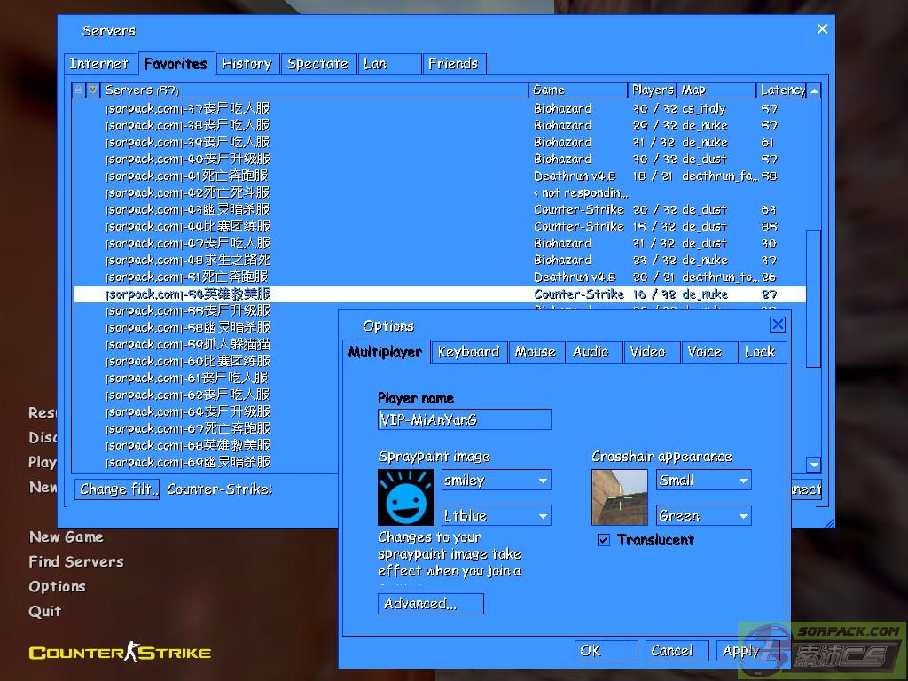Click Cancel in the Options dialog
Viewport: 908px width, 681px height.
(x=677, y=650)
